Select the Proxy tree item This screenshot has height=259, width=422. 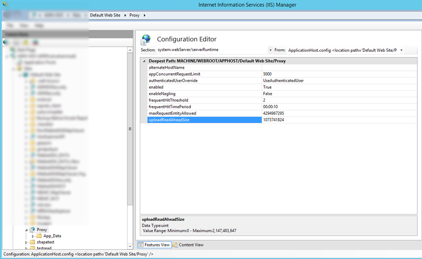click(42, 230)
